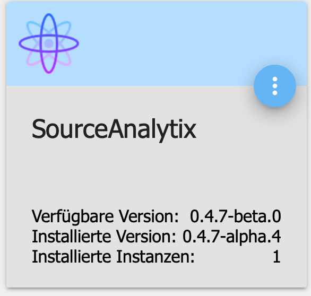Click the top of the vertical blue orbit ring
Screen dimensions: 311x296
[49, 15]
